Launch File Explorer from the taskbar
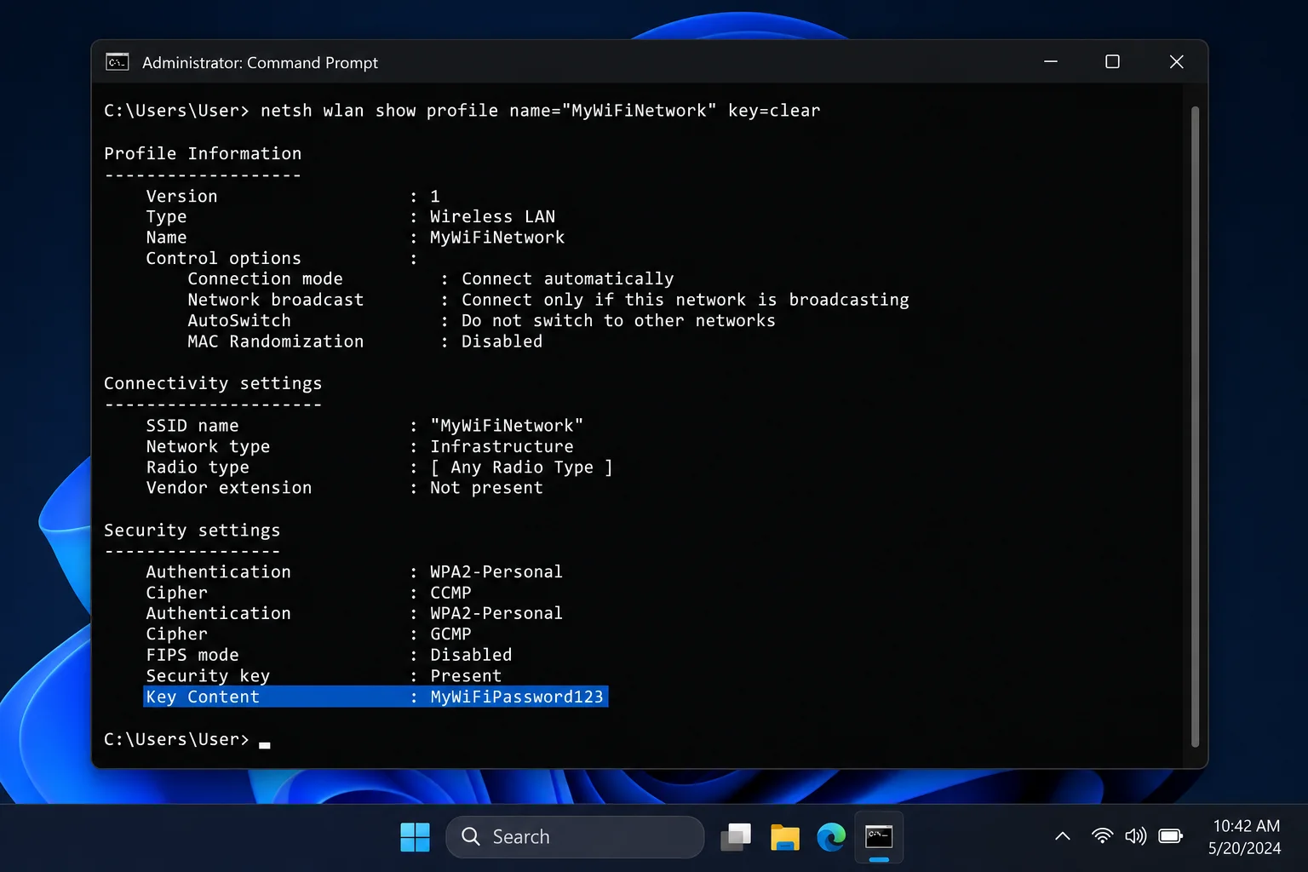 pos(784,837)
